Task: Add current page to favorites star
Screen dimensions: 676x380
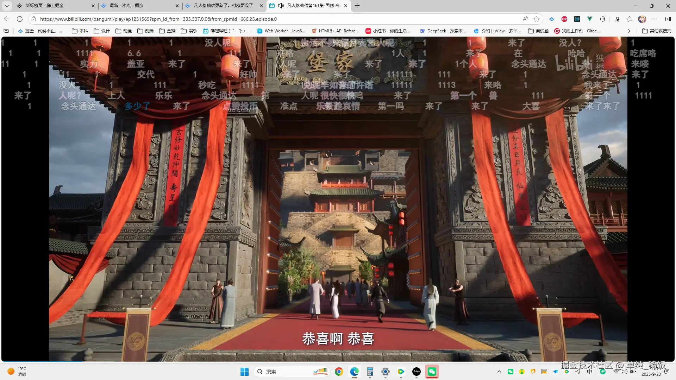Action: pyautogui.click(x=537, y=19)
